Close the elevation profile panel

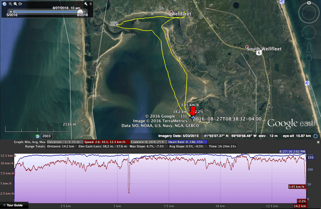[318, 142]
